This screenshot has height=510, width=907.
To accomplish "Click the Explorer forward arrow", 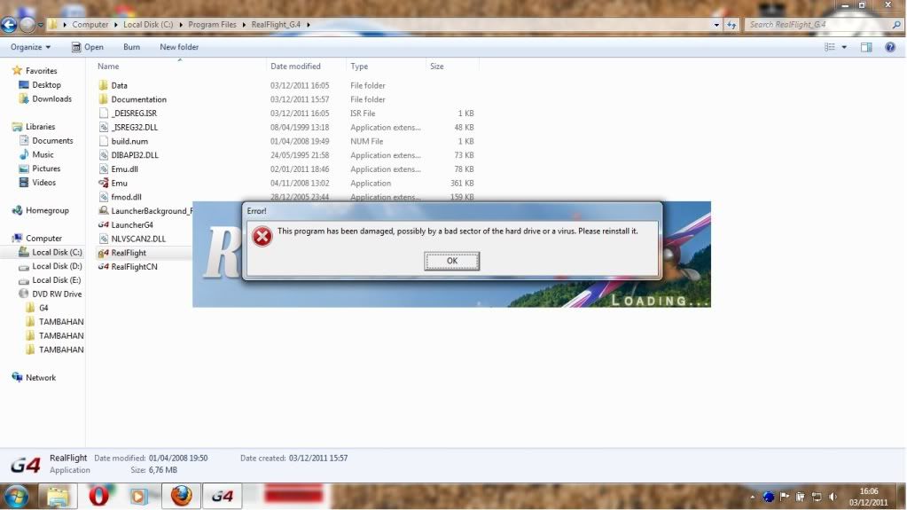I will pyautogui.click(x=27, y=25).
